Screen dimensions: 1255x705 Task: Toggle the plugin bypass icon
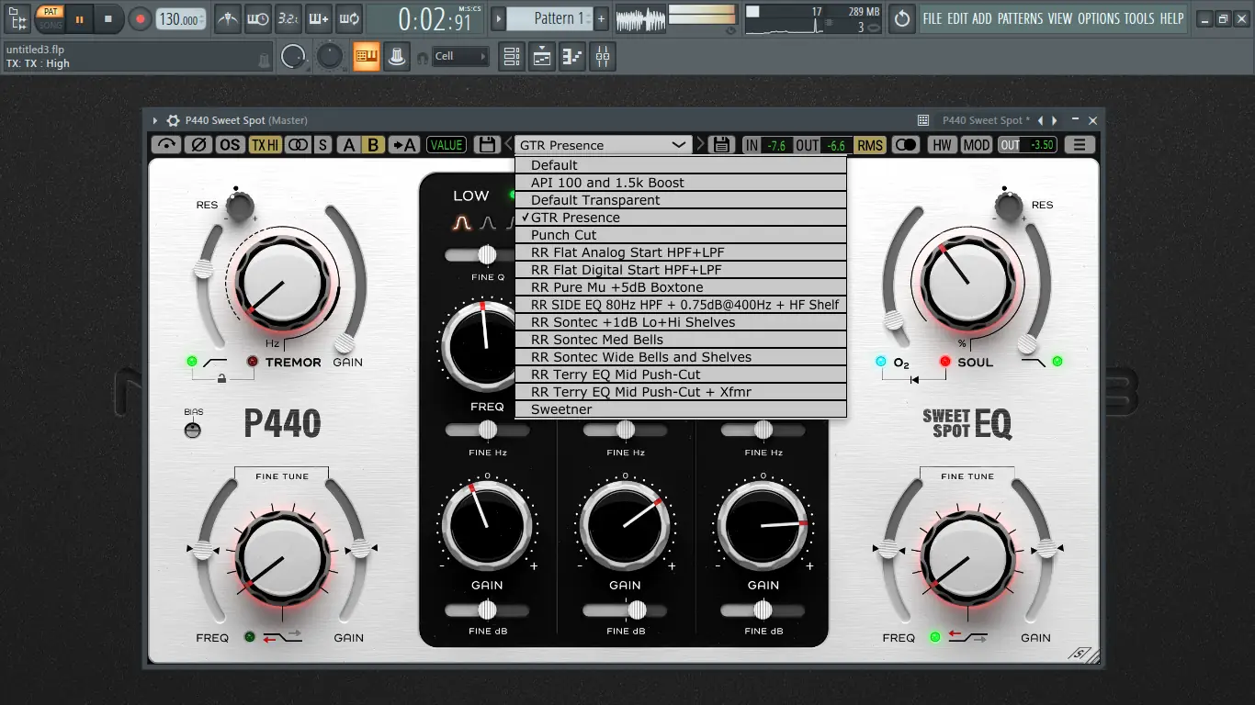point(165,145)
